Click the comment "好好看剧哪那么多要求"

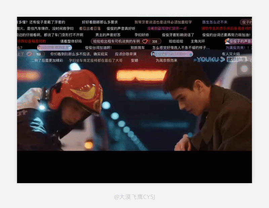[100, 22]
